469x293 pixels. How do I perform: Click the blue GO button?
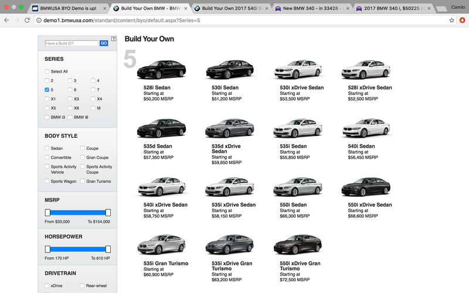104,43
